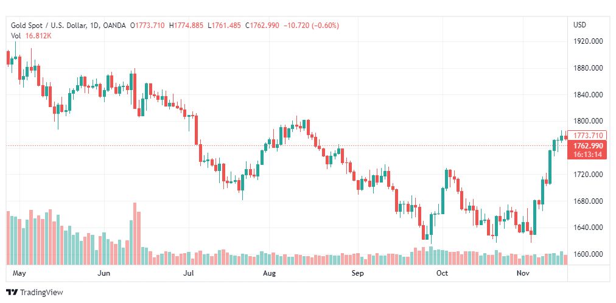
Task: Select the Vol indicator legend label
Action: 16,36
